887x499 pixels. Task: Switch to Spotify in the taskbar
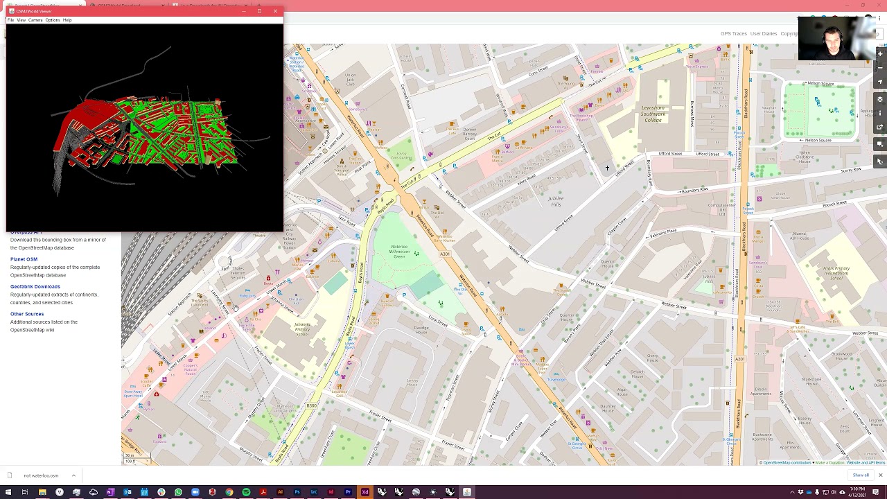246,492
